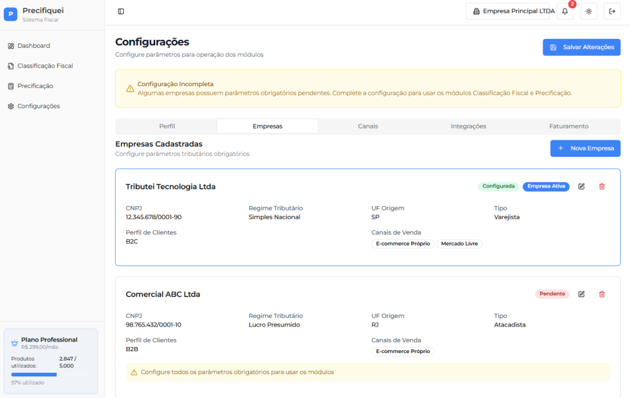Click the logout icon in header
Image resolution: width=630 pixels, height=398 pixels.
pos(612,11)
